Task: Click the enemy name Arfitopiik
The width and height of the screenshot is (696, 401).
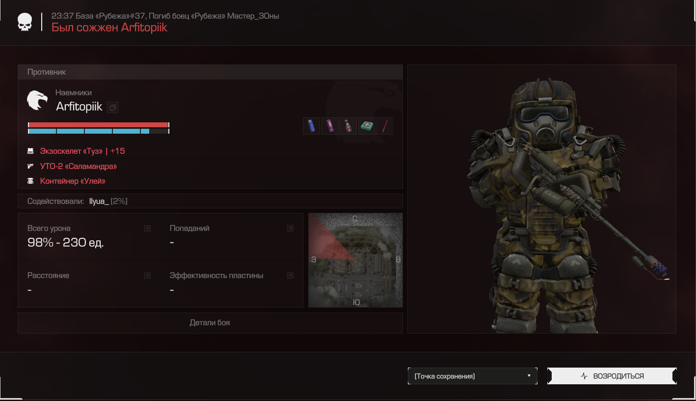Action: coord(79,106)
